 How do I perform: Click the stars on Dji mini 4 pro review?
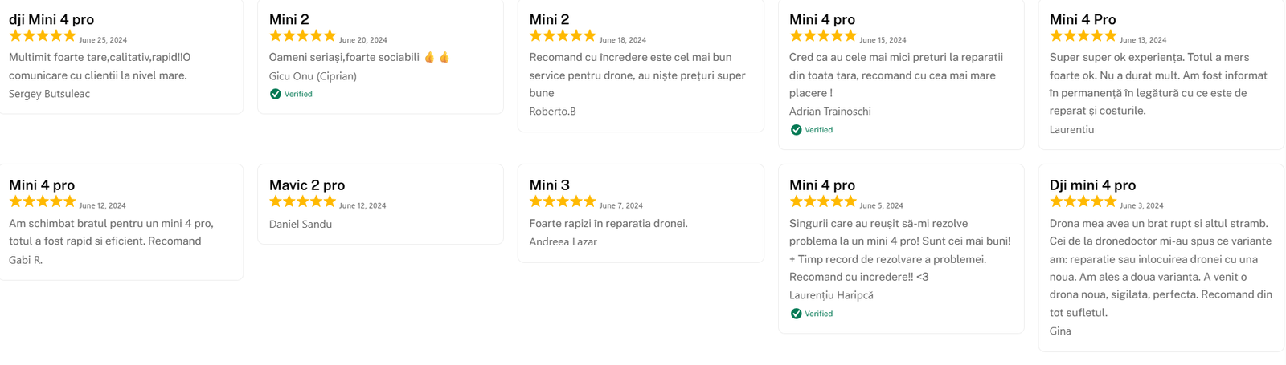(x=1083, y=202)
